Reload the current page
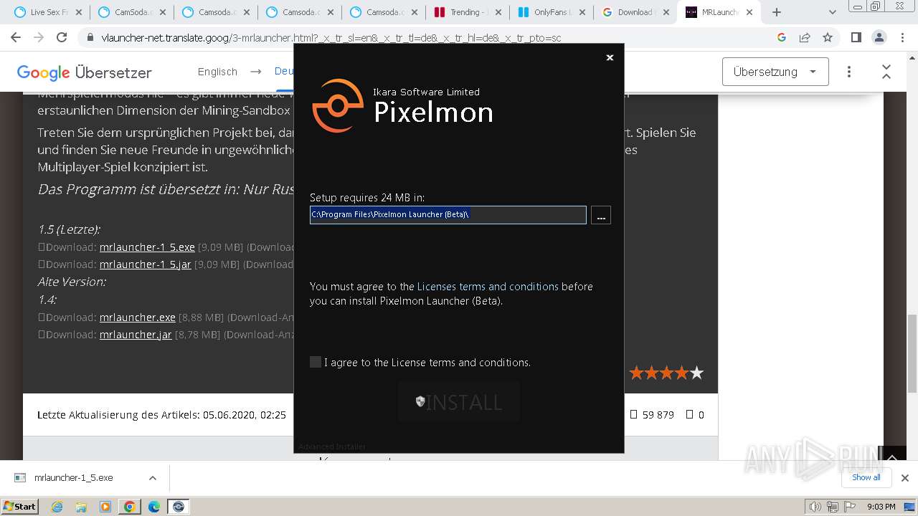Screen dimensions: 918x516 [62, 37]
